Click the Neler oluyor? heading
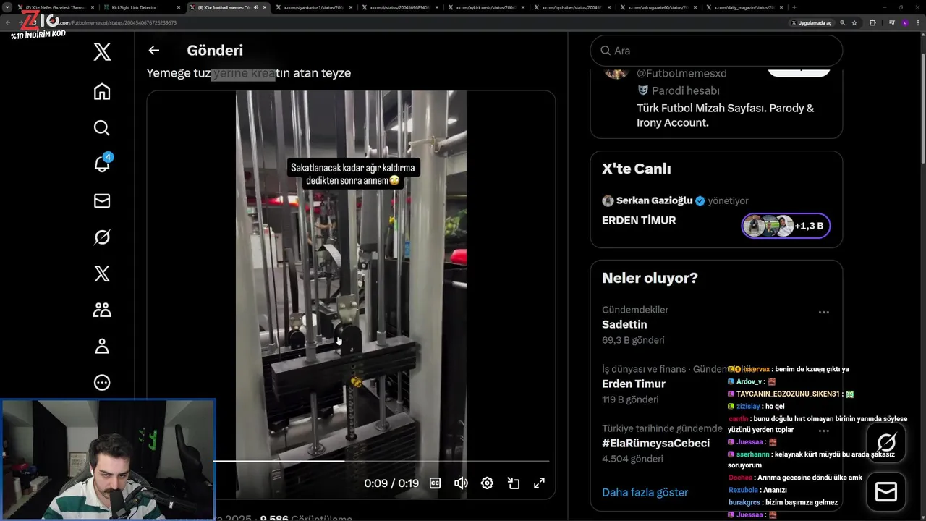The width and height of the screenshot is (926, 521). pyautogui.click(x=650, y=278)
